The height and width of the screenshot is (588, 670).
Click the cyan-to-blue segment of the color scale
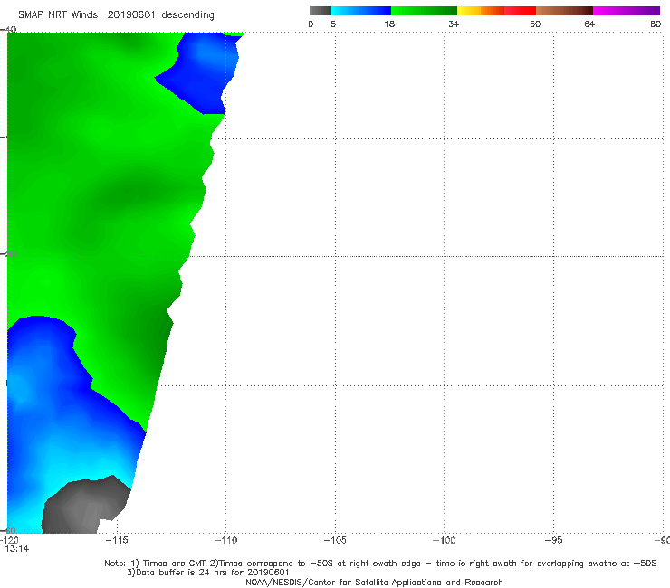click(x=361, y=11)
